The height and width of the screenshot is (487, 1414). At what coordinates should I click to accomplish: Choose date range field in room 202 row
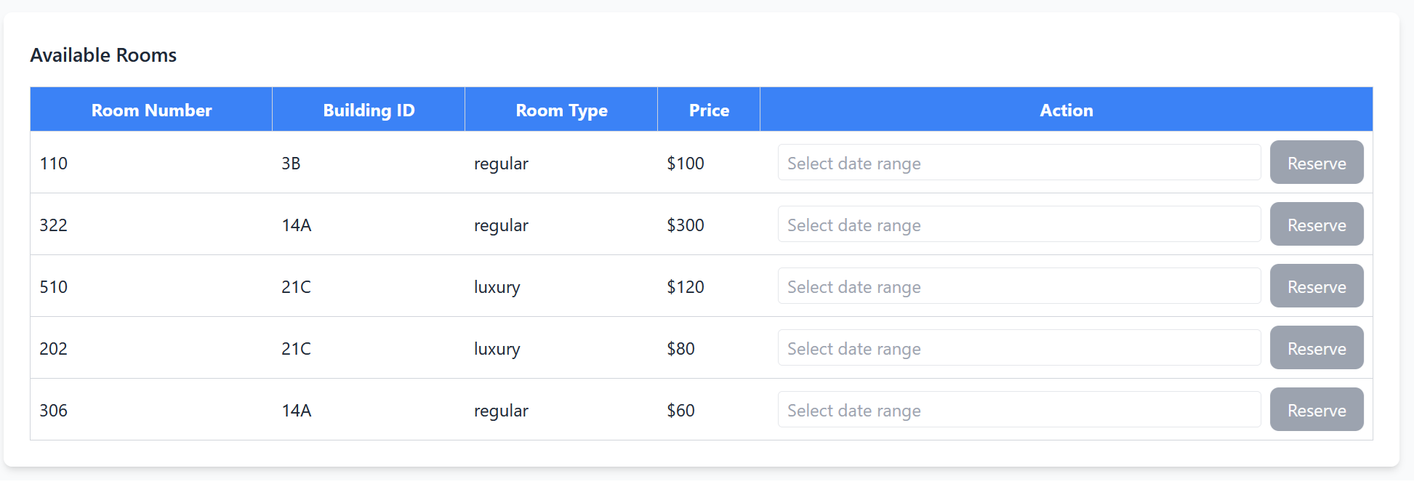click(1018, 348)
